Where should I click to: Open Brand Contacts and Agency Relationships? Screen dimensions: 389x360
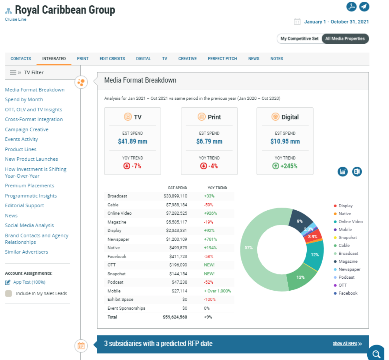click(x=37, y=239)
